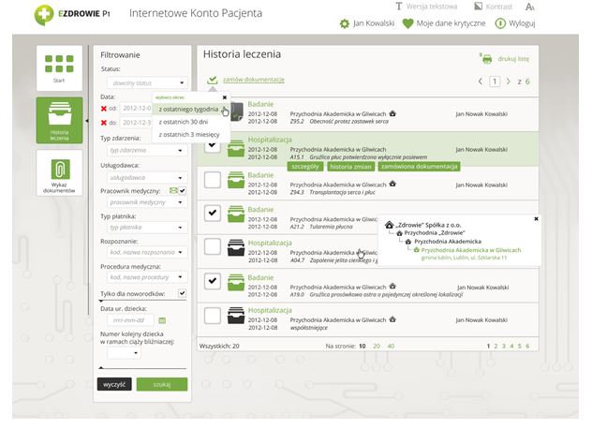
Task: Open 'zamówiona dokumentacja' tab button
Action: (x=419, y=167)
